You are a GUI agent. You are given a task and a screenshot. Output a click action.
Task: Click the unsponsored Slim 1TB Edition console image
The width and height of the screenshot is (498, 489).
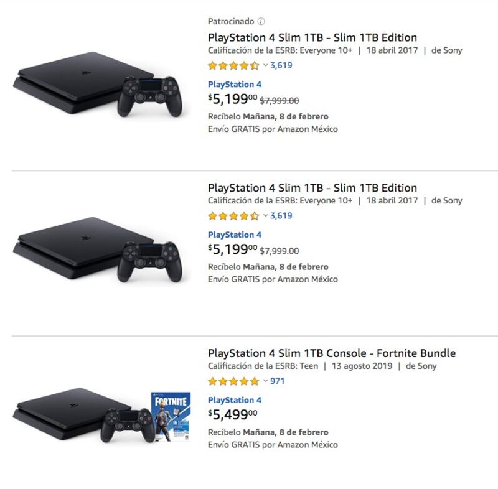click(x=98, y=249)
